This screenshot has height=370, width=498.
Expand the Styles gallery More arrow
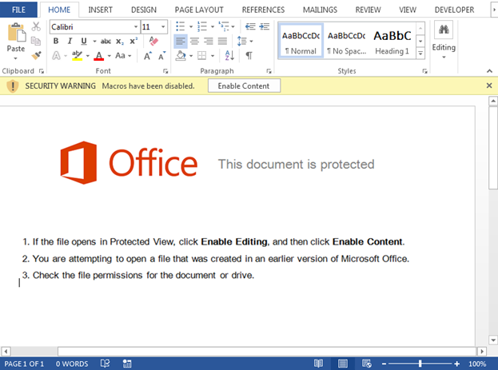420,54
